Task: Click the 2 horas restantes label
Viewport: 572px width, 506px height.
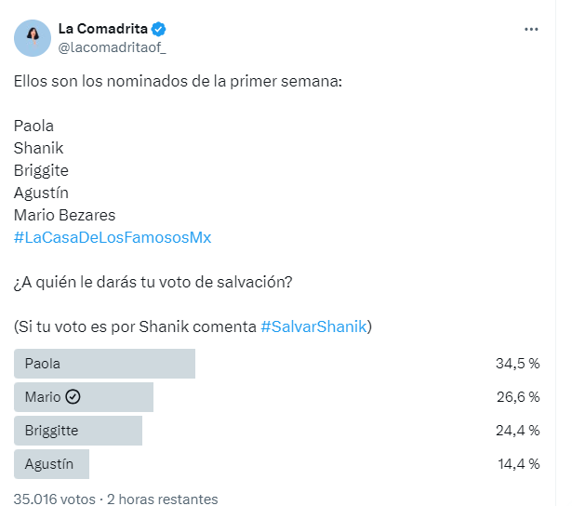Action: click(x=162, y=499)
